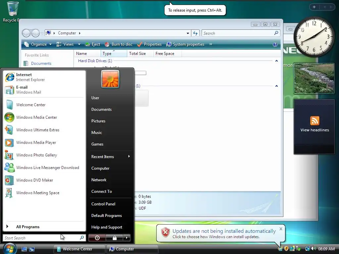
Task: Launch Windows Media Center
Action: tap(44, 117)
